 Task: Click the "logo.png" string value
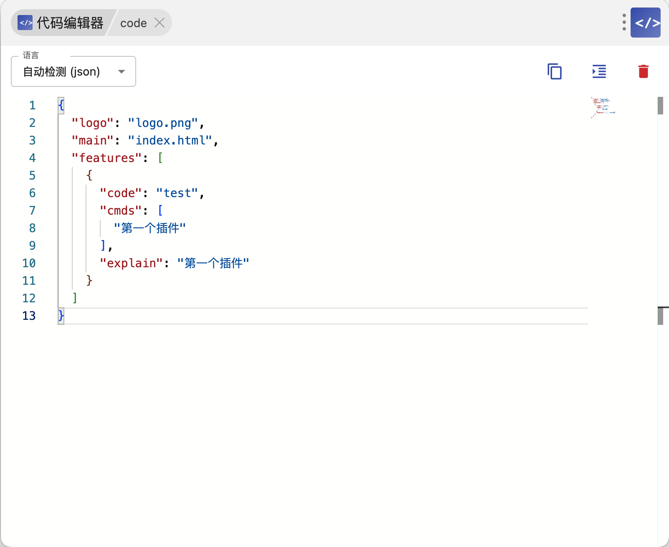163,123
